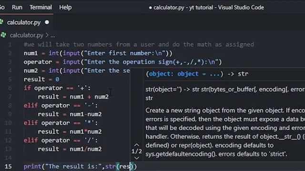Click 'result = num1/num2' line

click(x=70, y=149)
